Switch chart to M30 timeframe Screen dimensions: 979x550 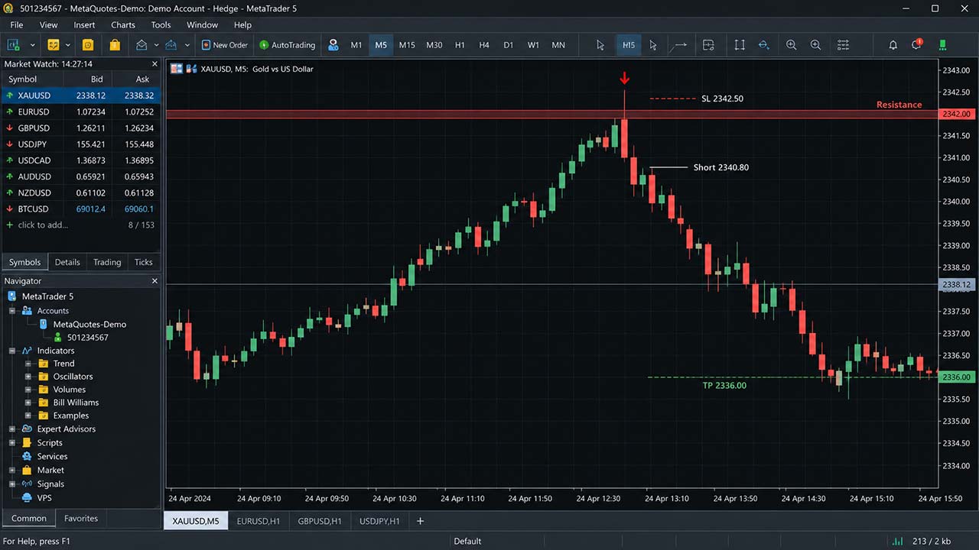pos(434,45)
